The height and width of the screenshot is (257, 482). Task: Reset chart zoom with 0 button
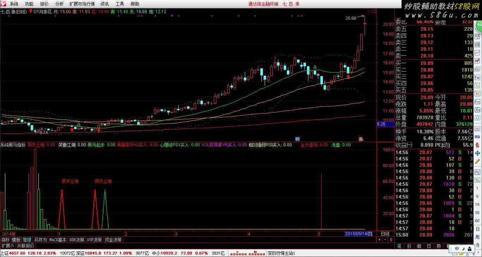pyautogui.click(x=391, y=240)
